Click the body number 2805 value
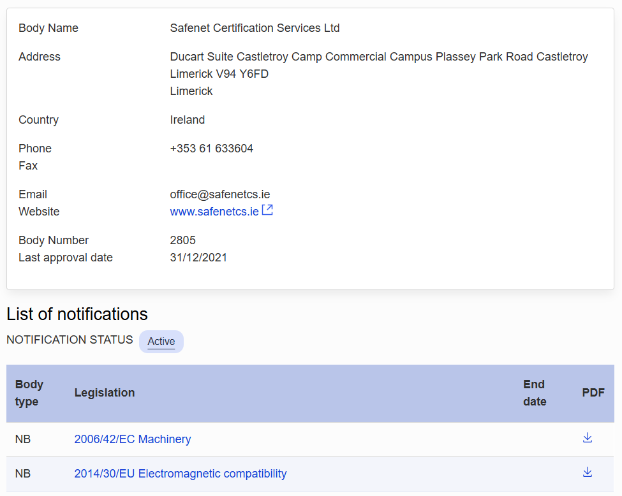The image size is (622, 496). 183,240
